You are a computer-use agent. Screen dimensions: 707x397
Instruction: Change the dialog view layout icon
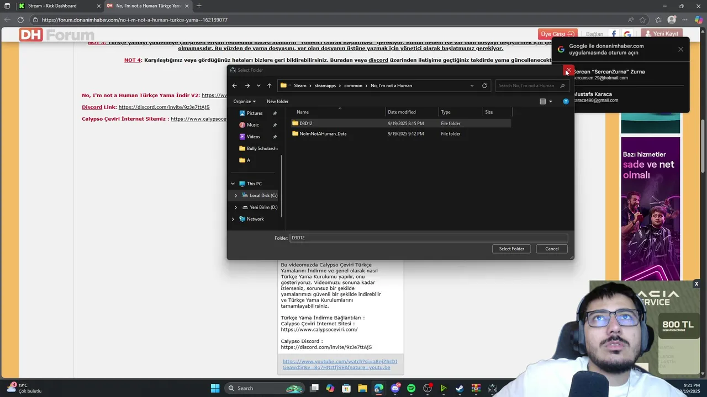click(542, 101)
